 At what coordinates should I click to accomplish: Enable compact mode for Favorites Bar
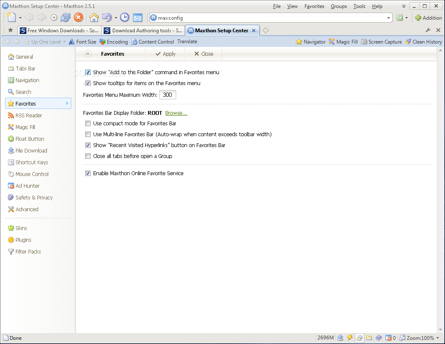pos(88,123)
